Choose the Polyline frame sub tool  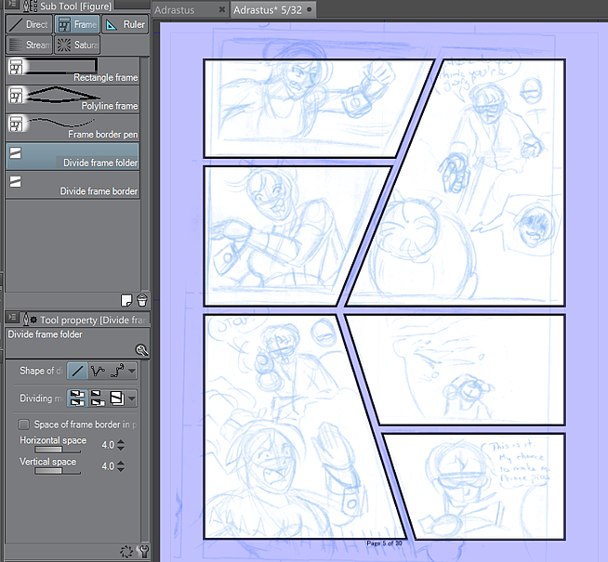73,99
